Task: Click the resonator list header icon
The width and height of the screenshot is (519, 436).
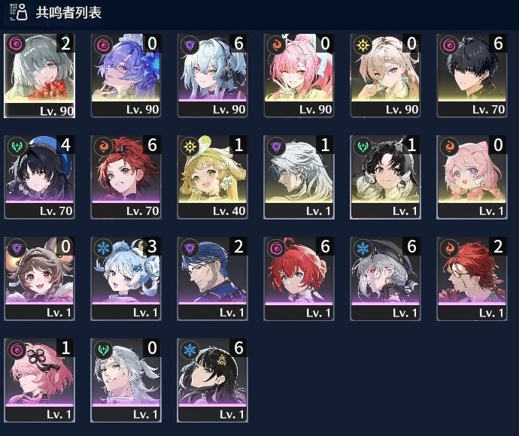Action: point(19,12)
